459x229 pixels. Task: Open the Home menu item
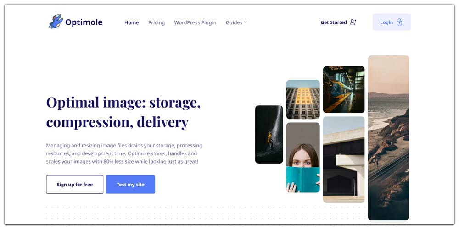(131, 22)
